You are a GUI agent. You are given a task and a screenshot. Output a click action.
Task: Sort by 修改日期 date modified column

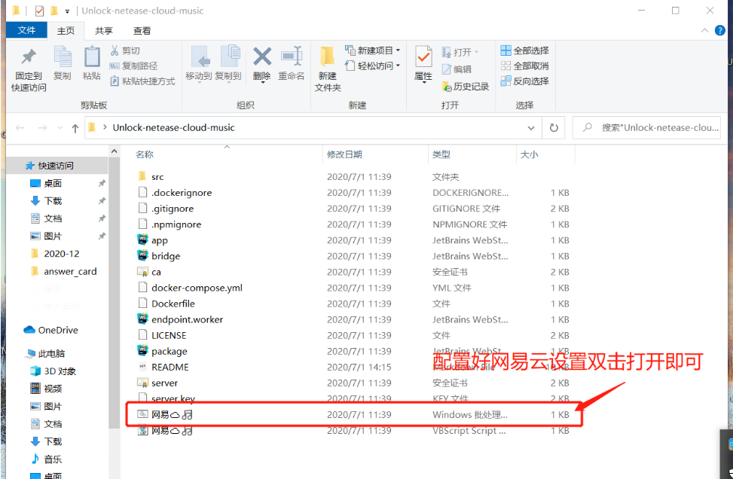344,154
